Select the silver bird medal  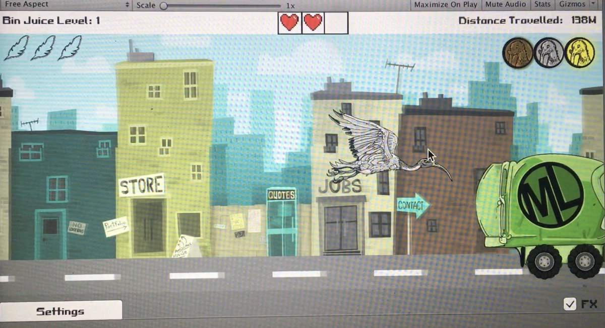point(549,53)
